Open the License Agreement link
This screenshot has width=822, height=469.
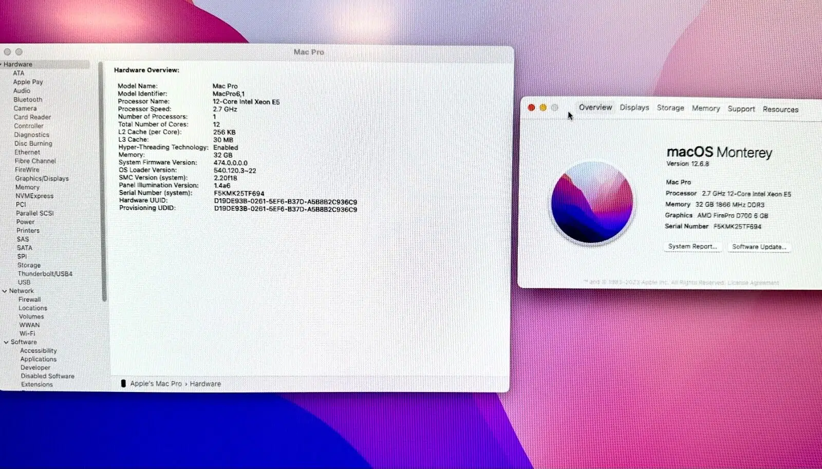[753, 283]
